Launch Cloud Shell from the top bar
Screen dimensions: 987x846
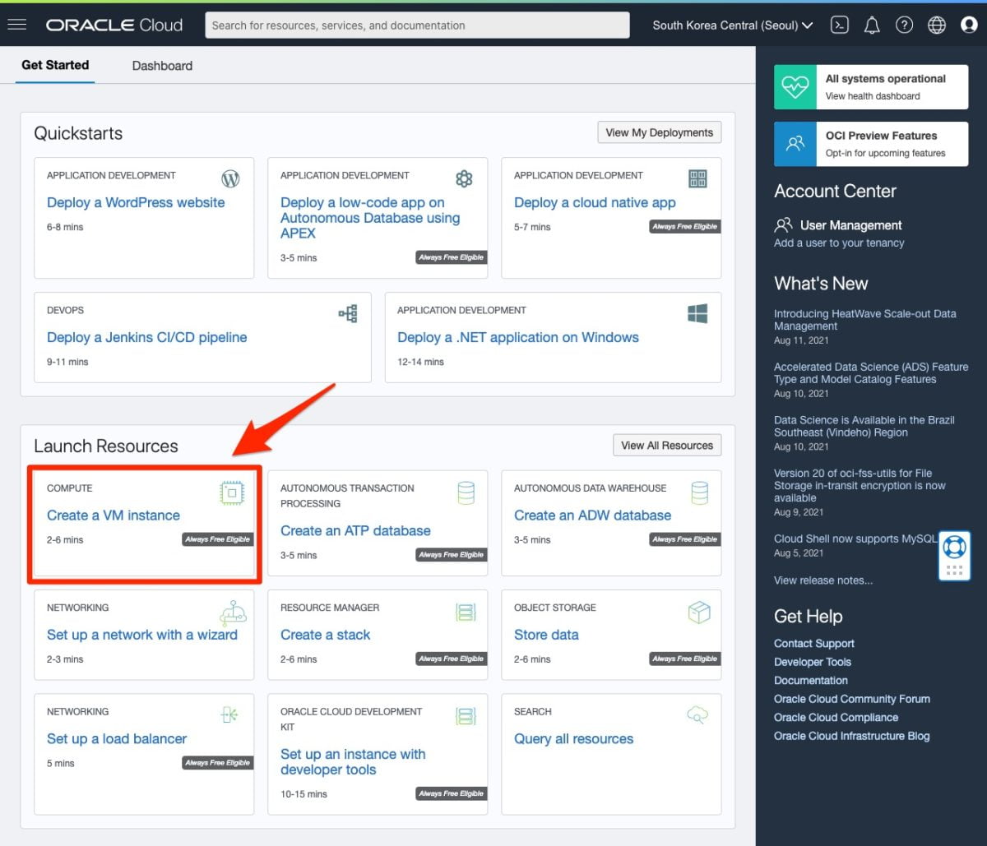840,25
